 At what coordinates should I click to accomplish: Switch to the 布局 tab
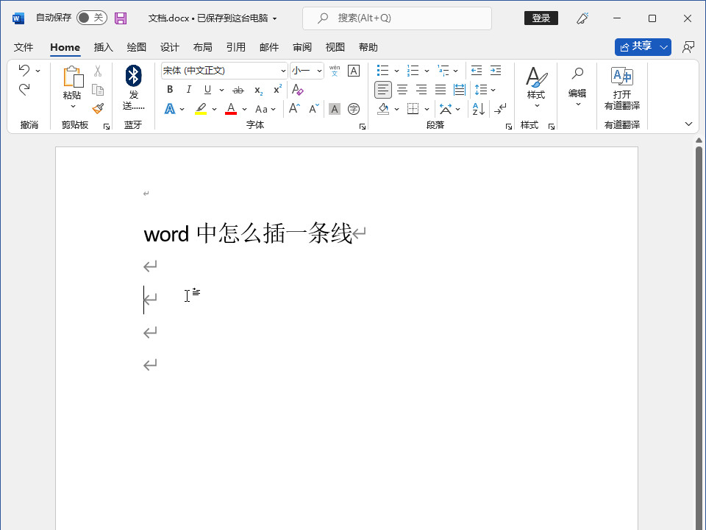click(203, 47)
